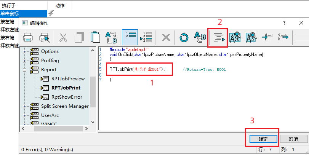Expand the UserArc tree node
Screen dimensions: 309x155
click(25, 115)
